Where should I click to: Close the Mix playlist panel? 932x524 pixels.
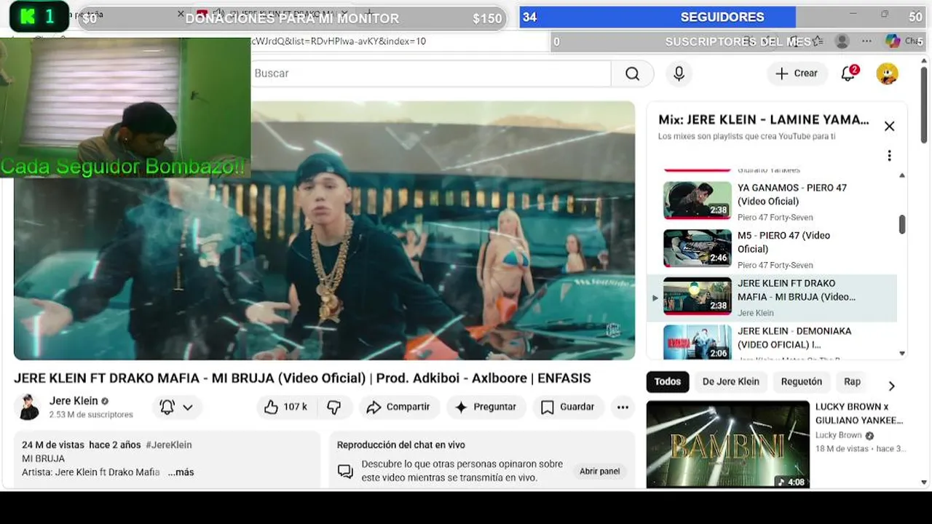click(889, 126)
